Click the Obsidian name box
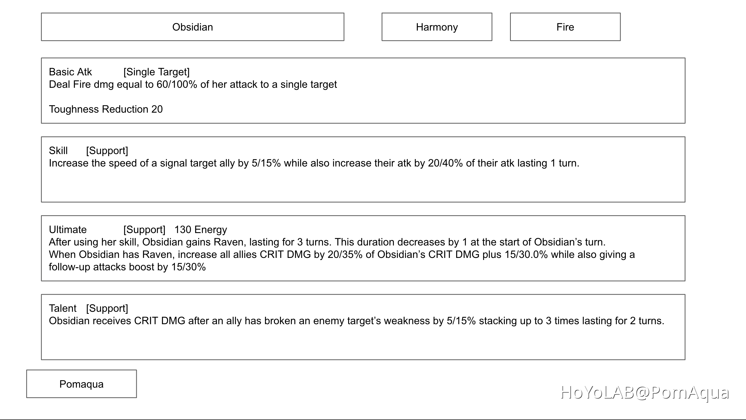 click(192, 27)
